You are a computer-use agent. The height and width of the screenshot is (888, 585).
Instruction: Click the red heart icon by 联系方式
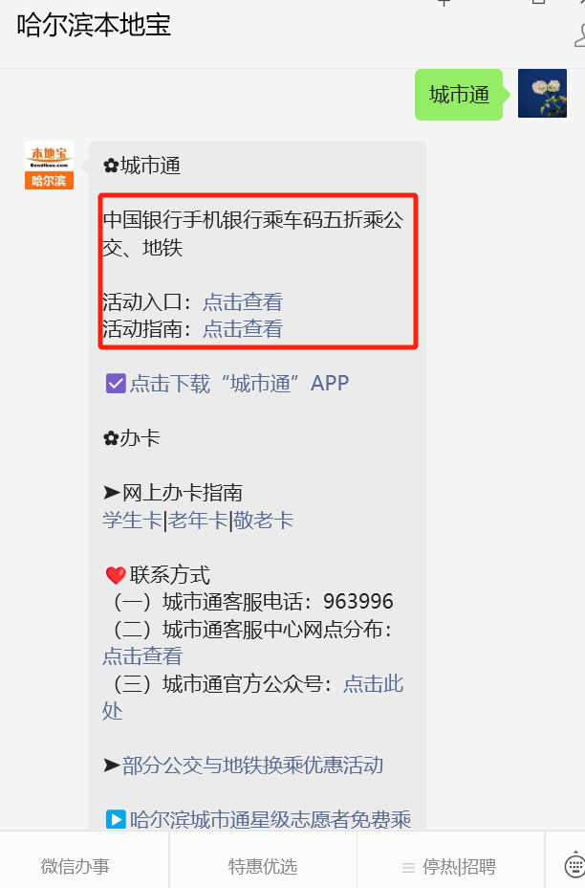pos(116,575)
